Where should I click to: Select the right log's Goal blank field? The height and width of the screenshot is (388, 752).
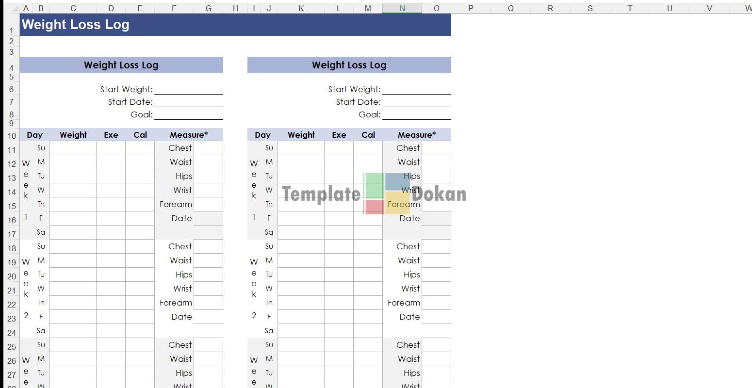coord(416,114)
